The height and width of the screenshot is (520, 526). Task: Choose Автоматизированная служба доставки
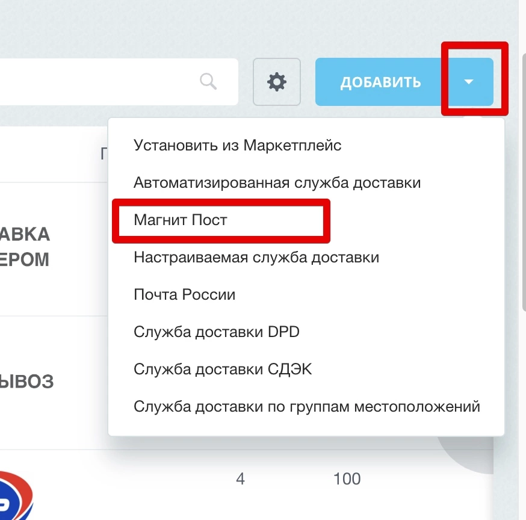(277, 182)
